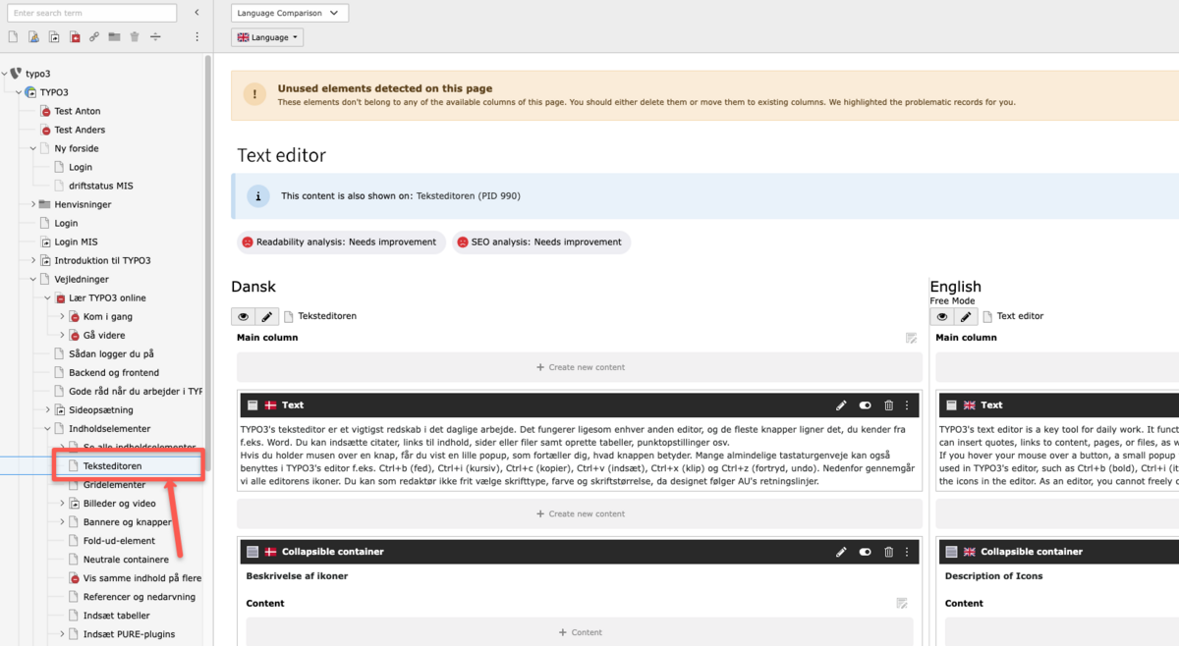
Task: Expand the Henvisninger tree node
Action: pos(32,205)
